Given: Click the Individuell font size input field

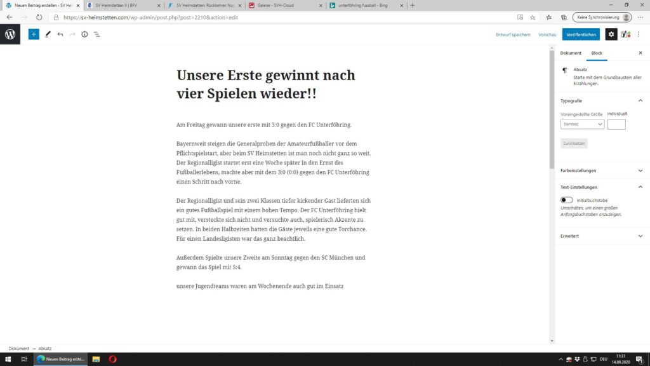Looking at the screenshot, I should tap(616, 125).
